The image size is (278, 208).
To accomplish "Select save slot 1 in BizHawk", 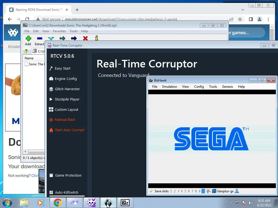I will pos(171,191).
